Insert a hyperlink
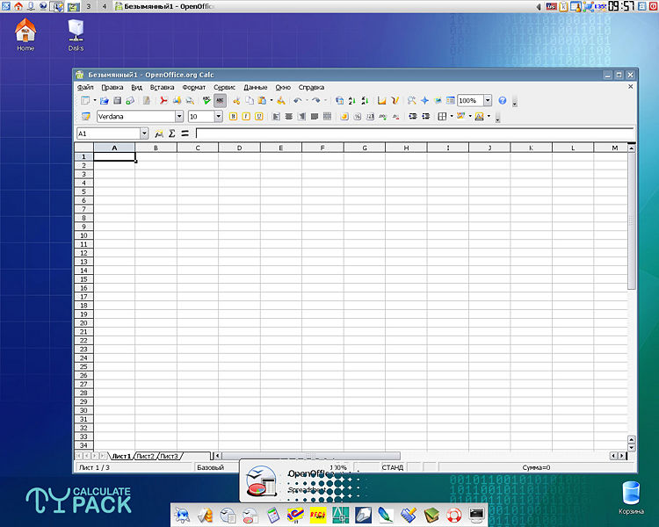This screenshot has width=659, height=527. pos(339,100)
